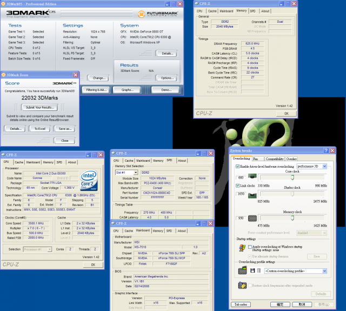Click the Graphs... button

point(127,90)
